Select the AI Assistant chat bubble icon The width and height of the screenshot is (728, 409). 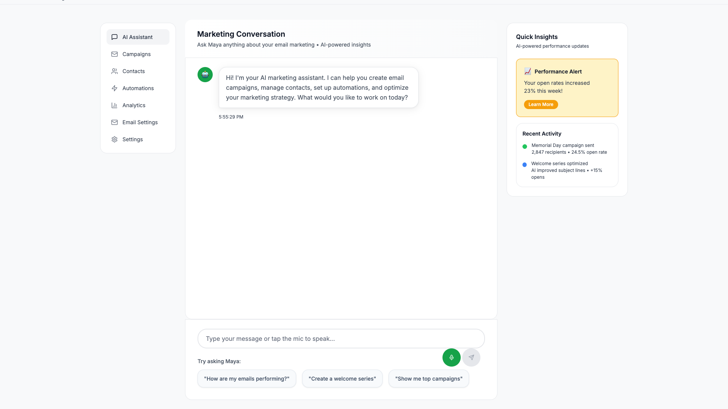point(115,37)
